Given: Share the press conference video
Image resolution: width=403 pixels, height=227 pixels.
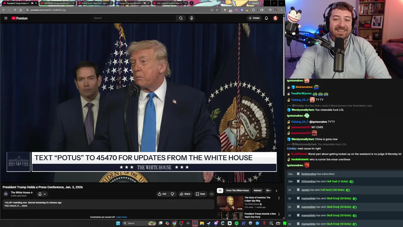Looking at the screenshot, I should (185, 194).
